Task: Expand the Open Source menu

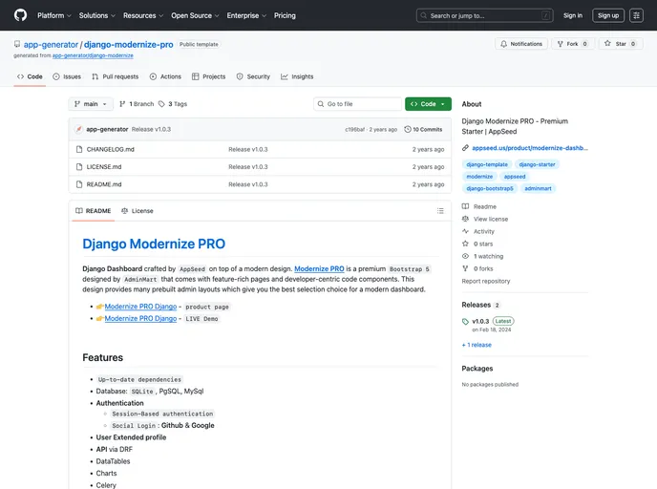Action: (x=195, y=15)
